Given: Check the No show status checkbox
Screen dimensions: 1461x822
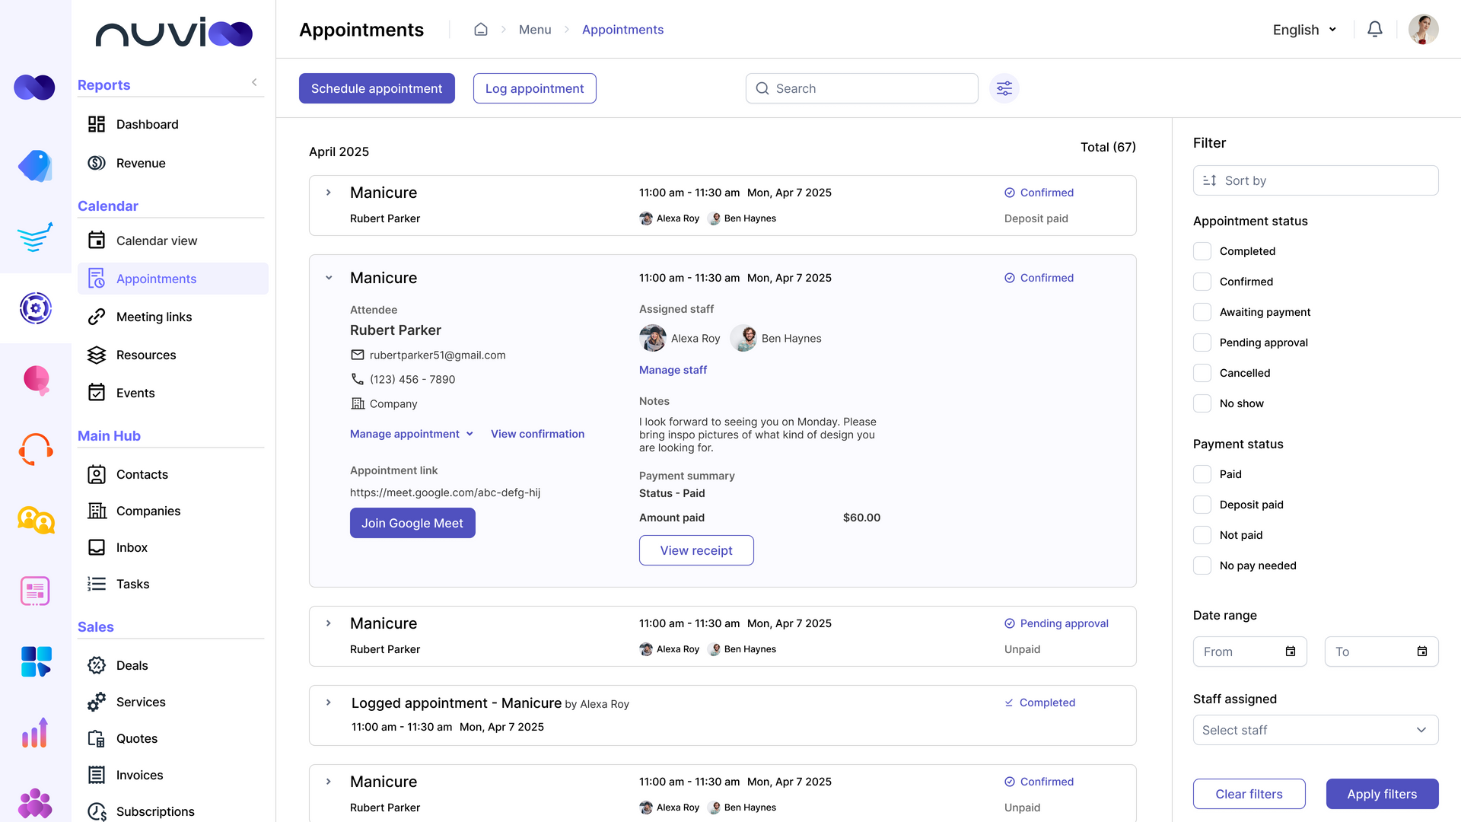Looking at the screenshot, I should [1202, 403].
